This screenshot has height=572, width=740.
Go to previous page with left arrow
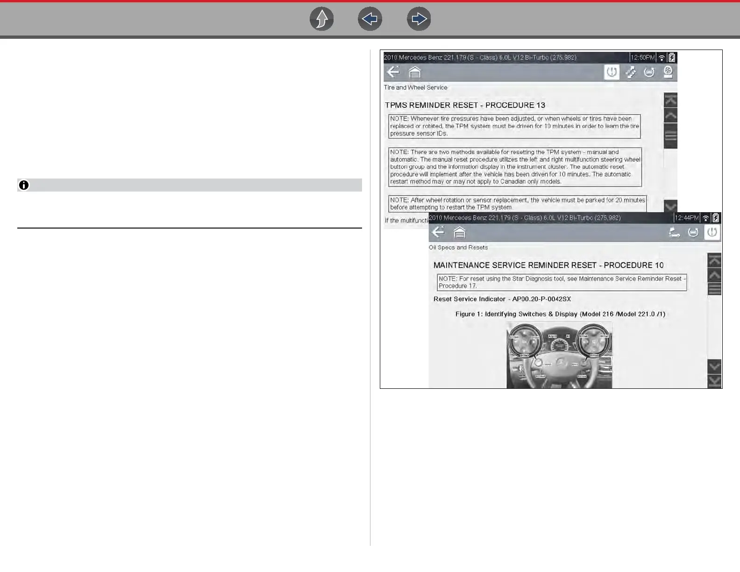370,19
